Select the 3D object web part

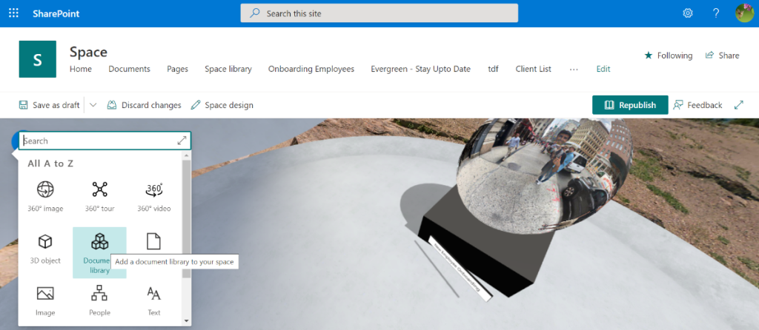(x=45, y=249)
